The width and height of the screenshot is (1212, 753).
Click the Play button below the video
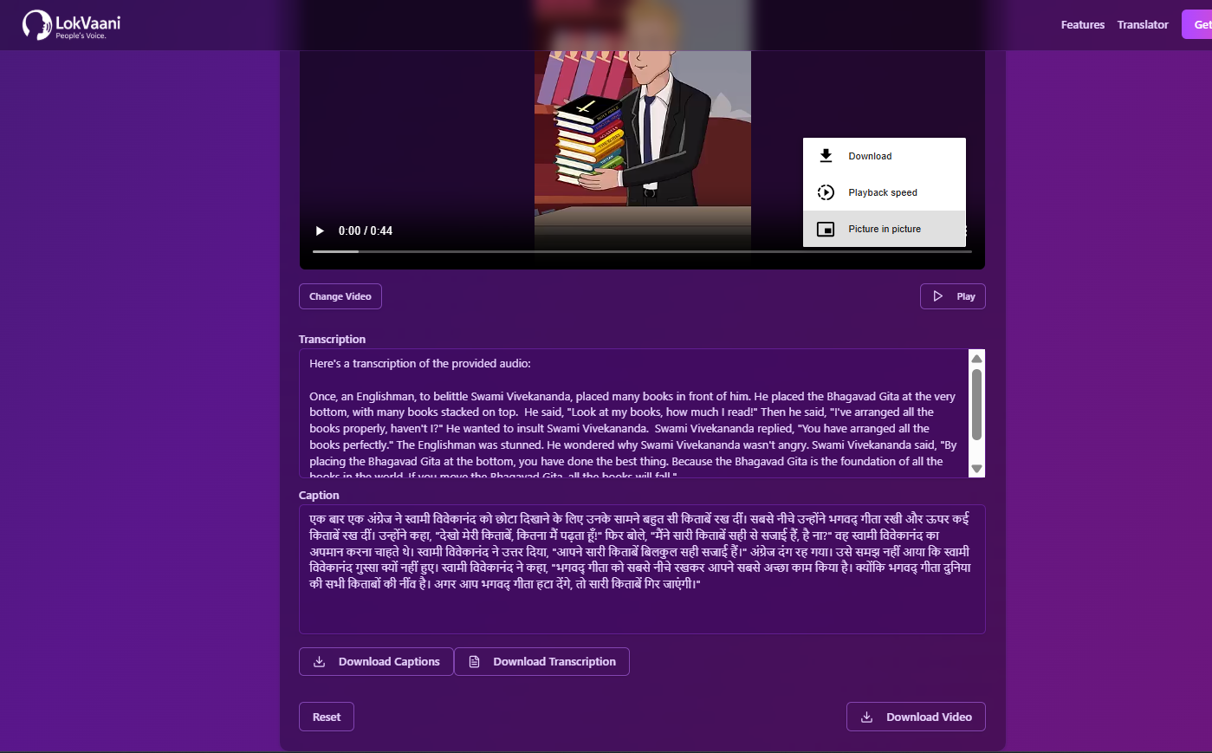coord(952,296)
